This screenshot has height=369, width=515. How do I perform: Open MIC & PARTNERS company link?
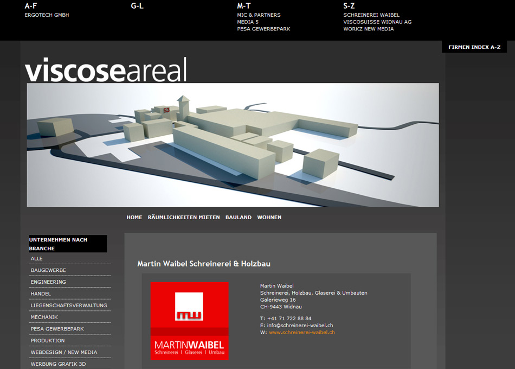coord(259,15)
